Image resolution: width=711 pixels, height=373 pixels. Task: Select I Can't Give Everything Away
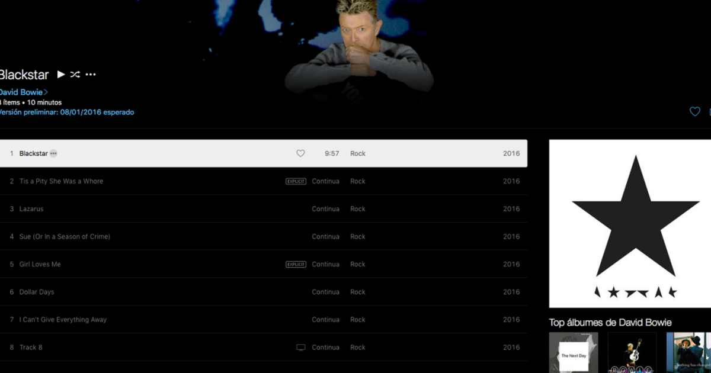tap(264, 320)
